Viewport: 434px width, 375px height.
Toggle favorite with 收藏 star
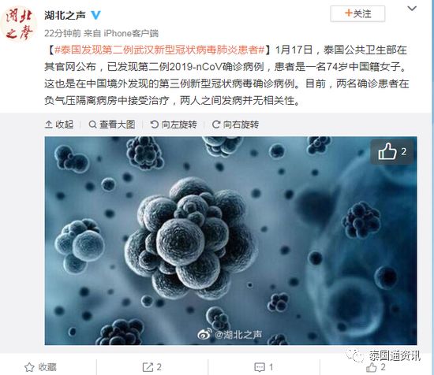[x=40, y=367]
